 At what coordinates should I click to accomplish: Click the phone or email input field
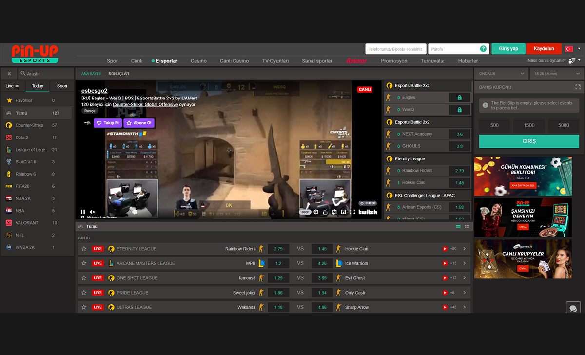[395, 49]
